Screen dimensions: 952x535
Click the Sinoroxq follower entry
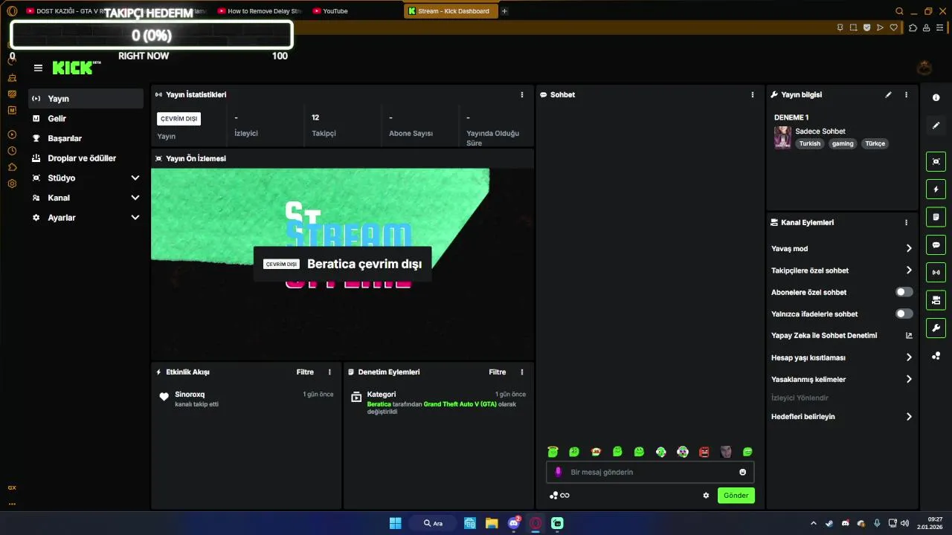[246, 399]
